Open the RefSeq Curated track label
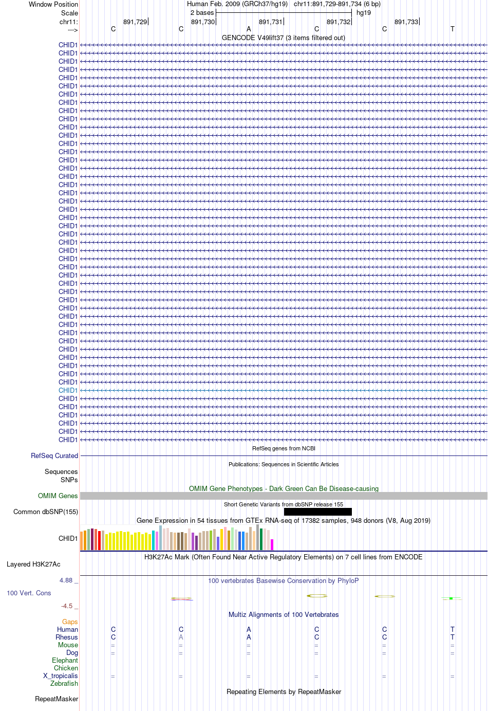Viewport: 488px width, 711px height. 54,455
